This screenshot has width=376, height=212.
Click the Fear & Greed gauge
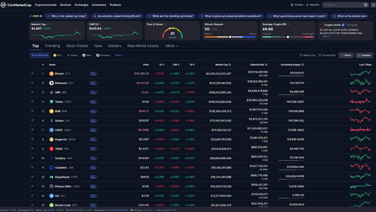click(x=172, y=33)
